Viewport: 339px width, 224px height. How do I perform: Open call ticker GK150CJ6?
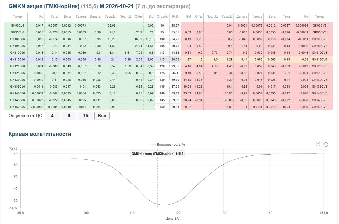(17, 107)
